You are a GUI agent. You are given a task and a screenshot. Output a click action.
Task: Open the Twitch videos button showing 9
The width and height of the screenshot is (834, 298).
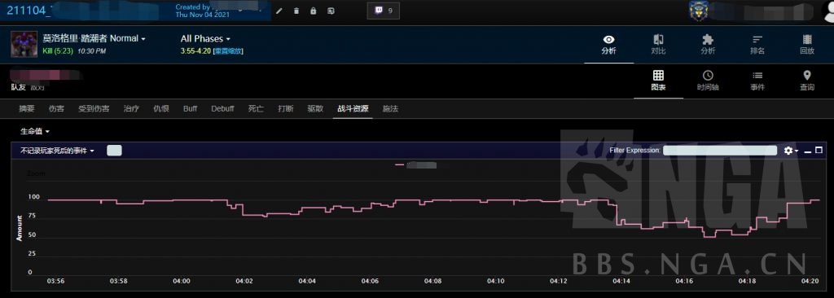pyautogui.click(x=384, y=11)
